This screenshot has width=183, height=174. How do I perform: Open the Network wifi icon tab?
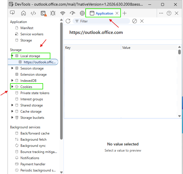click(x=63, y=13)
